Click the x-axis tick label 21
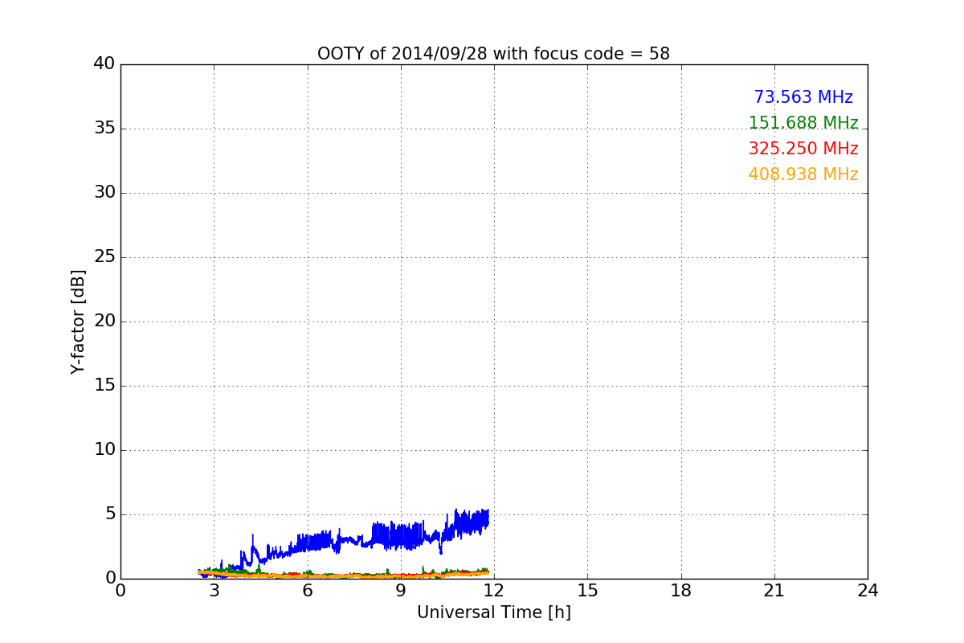The image size is (964, 643). (774, 591)
